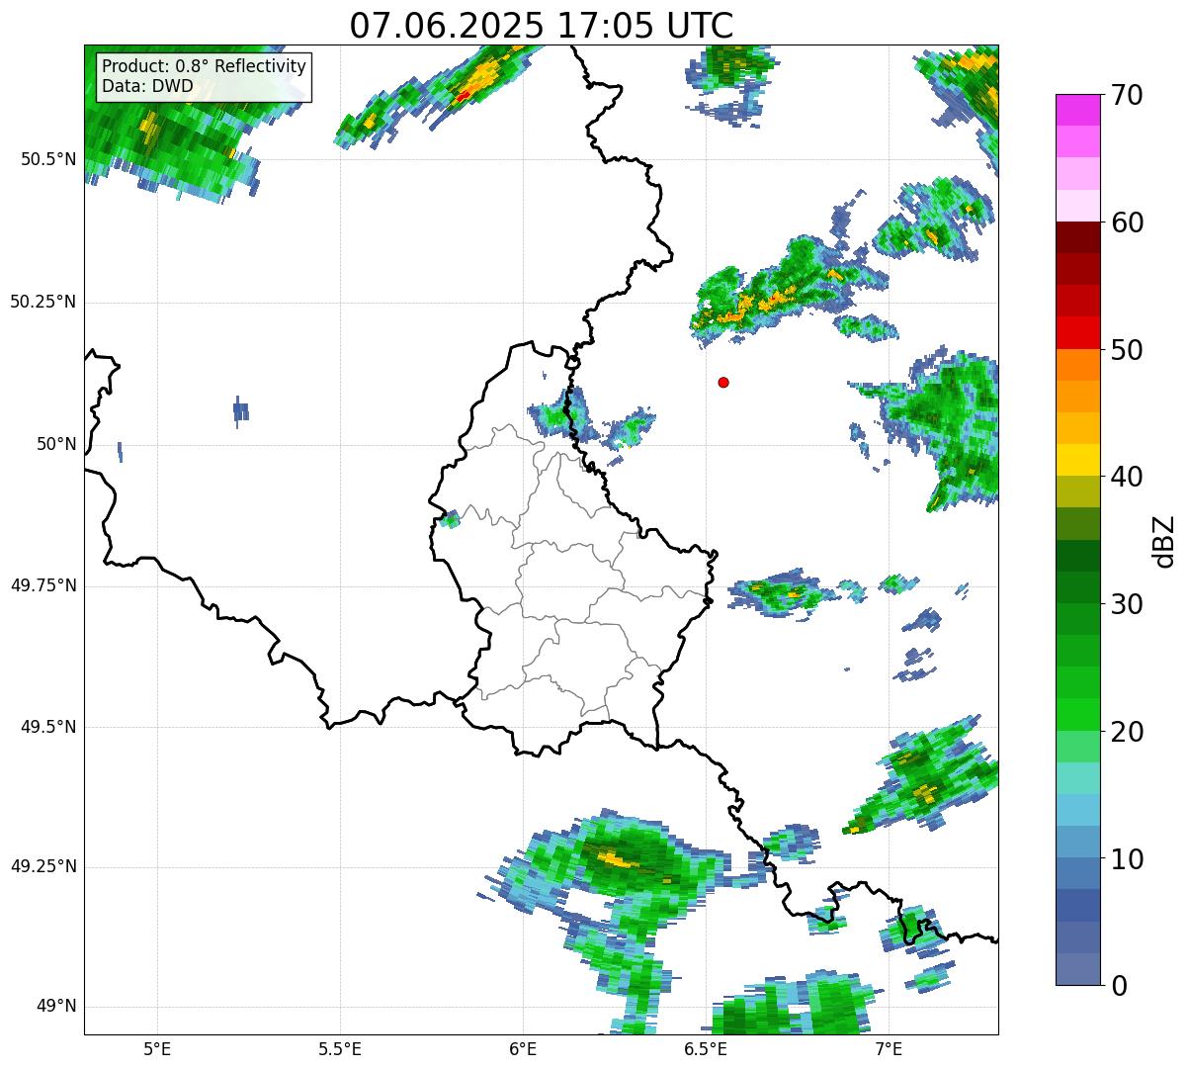Click the colorbar tick label 0
Viewport: 1188px width, 1069px height.
click(x=1119, y=986)
